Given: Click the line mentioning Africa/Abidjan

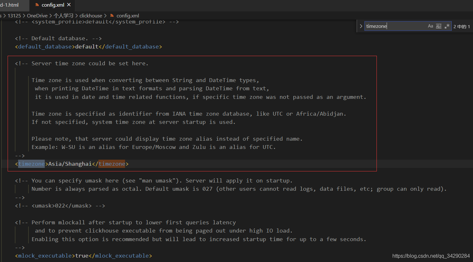Looking at the screenshot, I should point(189,114).
